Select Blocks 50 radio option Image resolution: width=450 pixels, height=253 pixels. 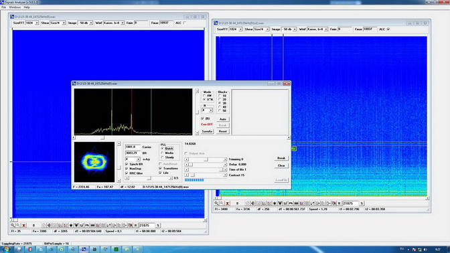pos(220,110)
